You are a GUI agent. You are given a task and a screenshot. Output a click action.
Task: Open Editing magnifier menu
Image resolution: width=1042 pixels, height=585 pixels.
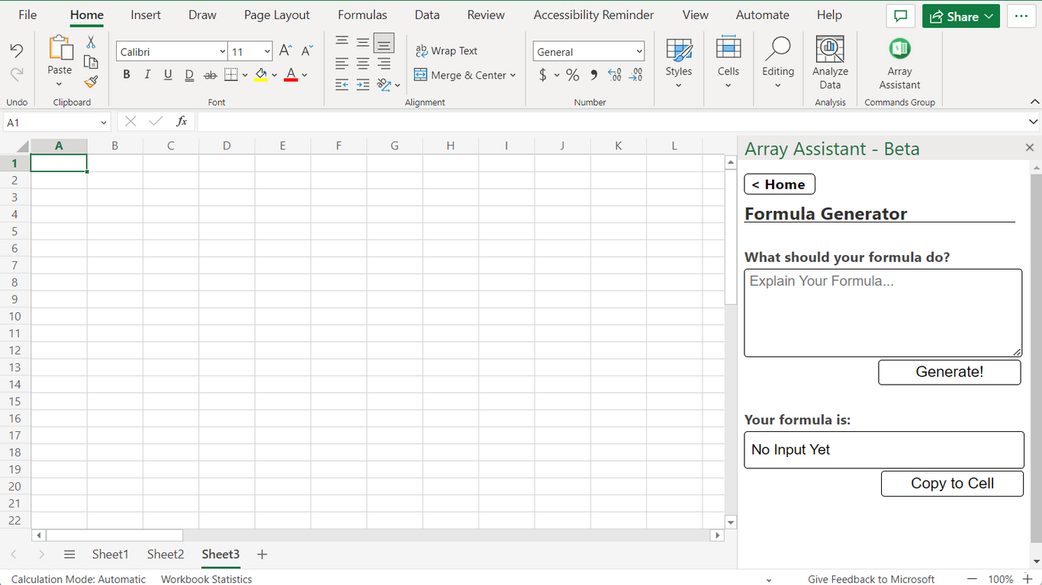(x=778, y=62)
